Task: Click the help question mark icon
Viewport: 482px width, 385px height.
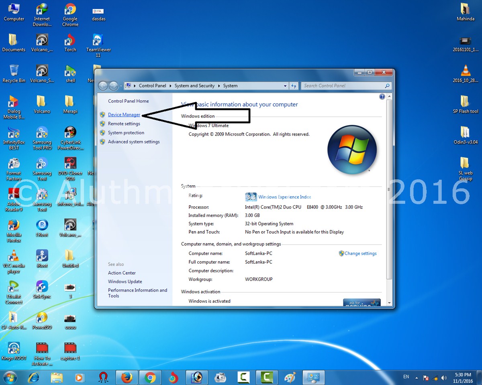Action: [382, 97]
